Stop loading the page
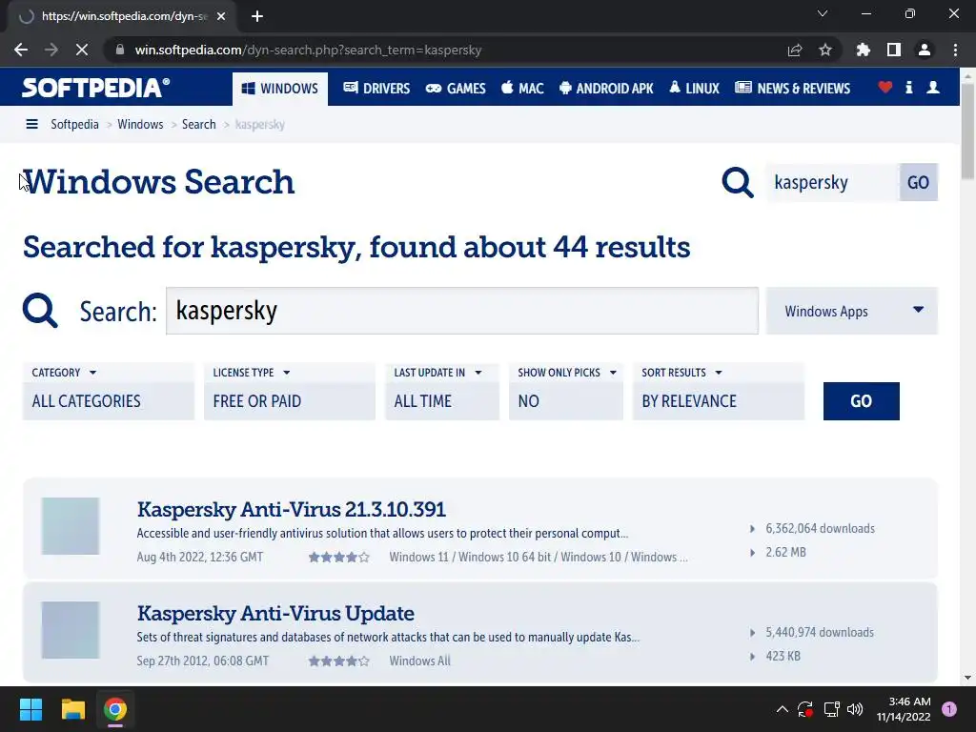Viewport: 976px width, 732px height. click(82, 50)
